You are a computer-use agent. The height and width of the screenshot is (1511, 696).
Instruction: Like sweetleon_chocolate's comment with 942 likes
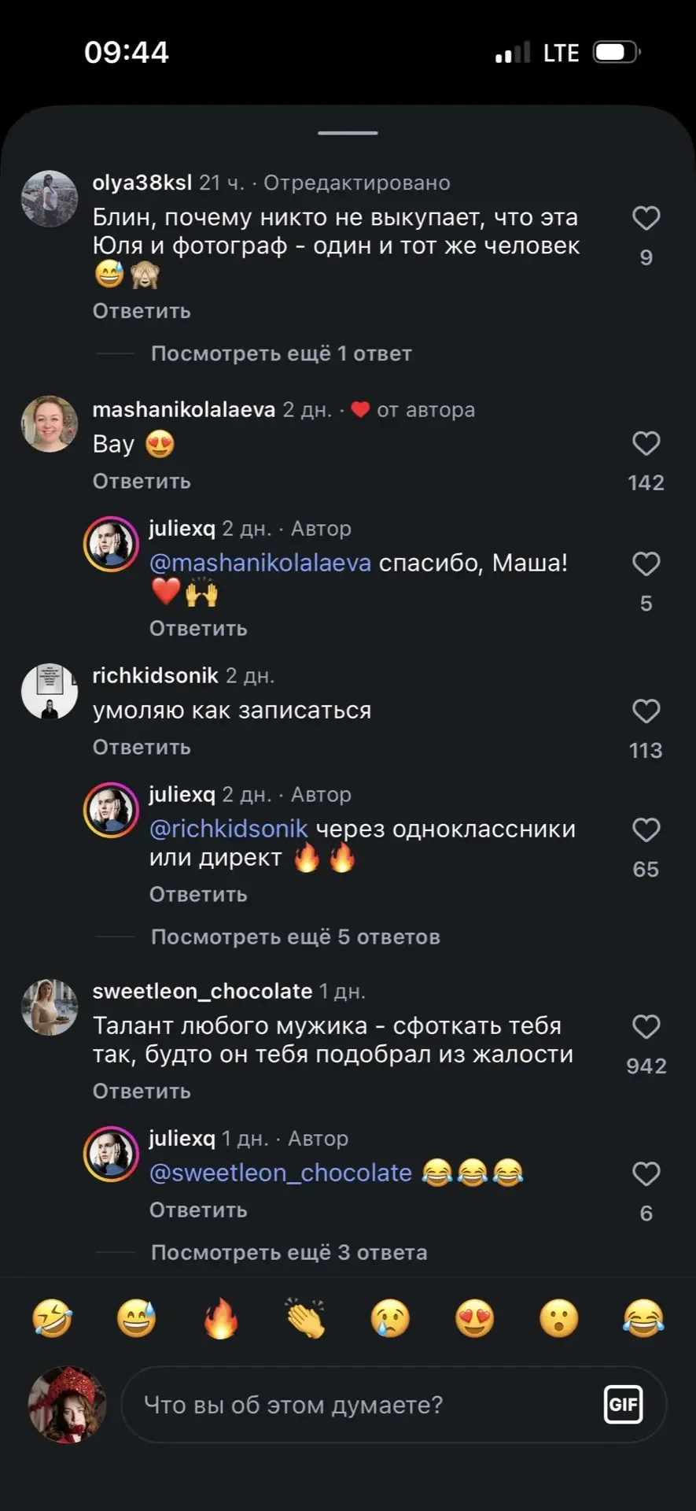tap(646, 1027)
